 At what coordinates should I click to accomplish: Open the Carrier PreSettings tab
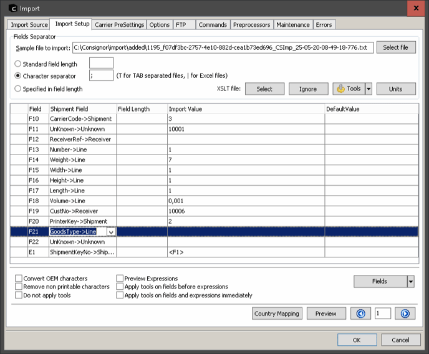click(x=119, y=24)
